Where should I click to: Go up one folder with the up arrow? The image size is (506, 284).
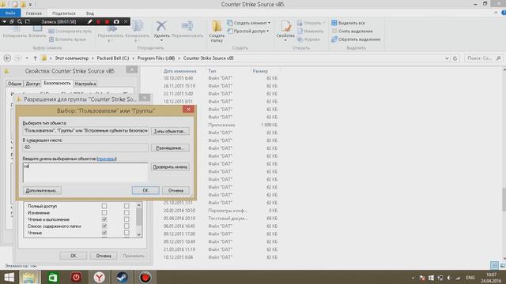(x=35, y=58)
